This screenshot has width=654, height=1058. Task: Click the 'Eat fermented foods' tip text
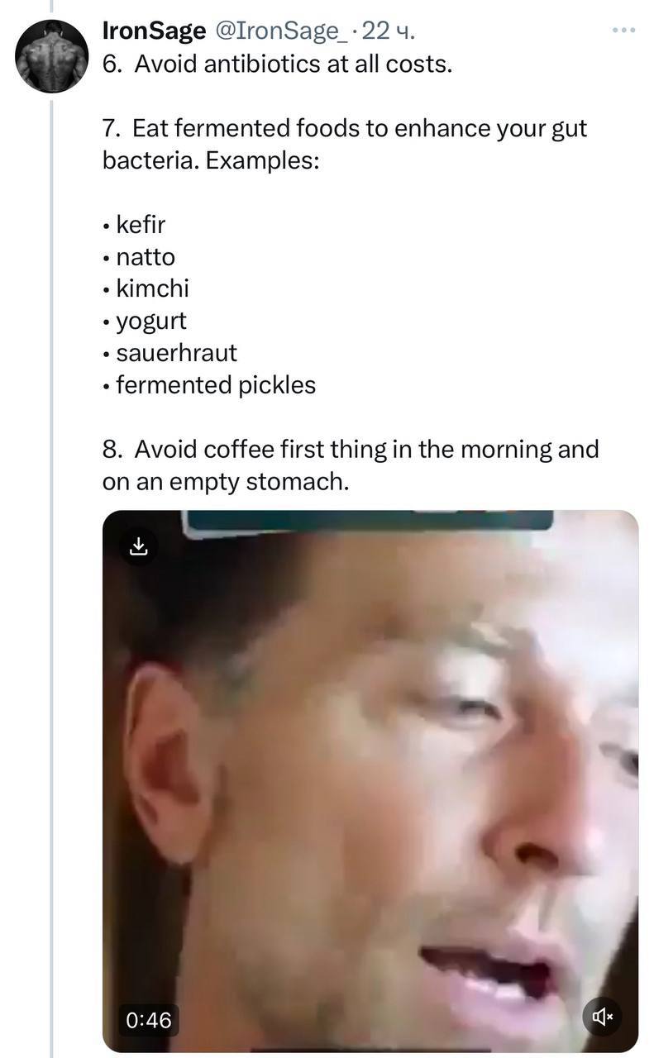click(345, 128)
